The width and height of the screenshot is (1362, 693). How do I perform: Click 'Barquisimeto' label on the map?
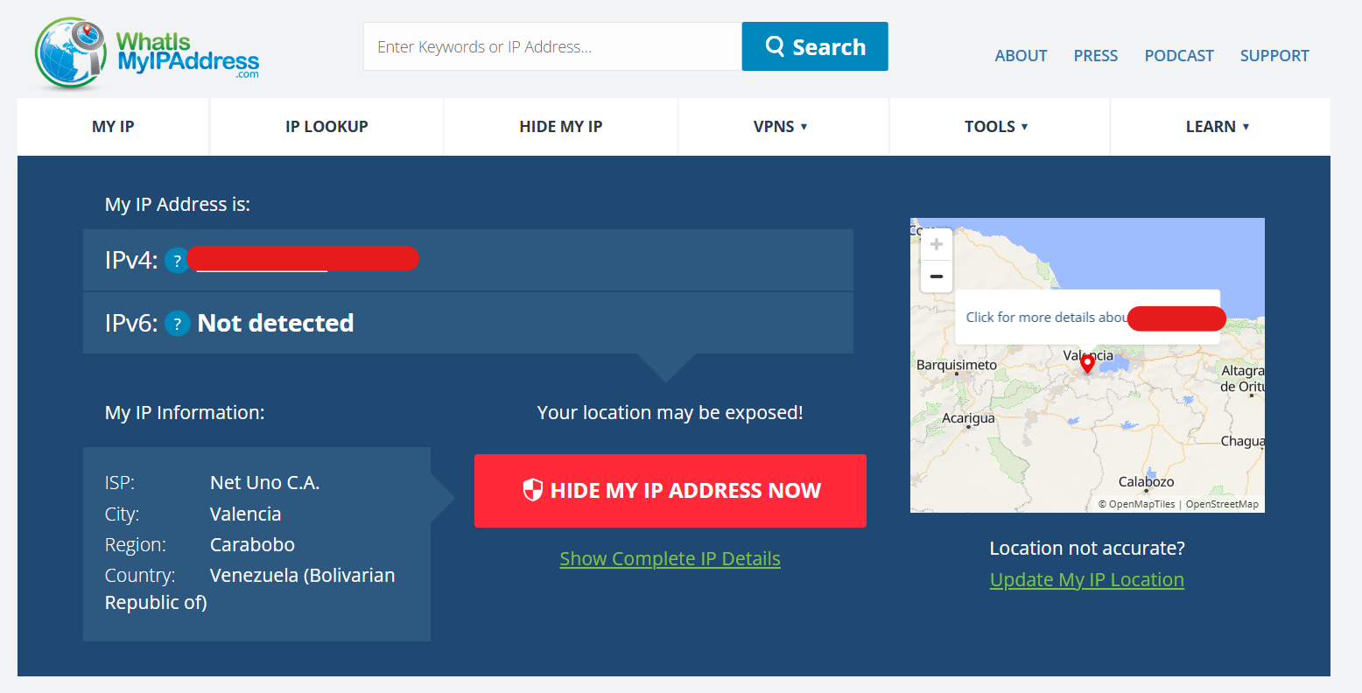[957, 365]
